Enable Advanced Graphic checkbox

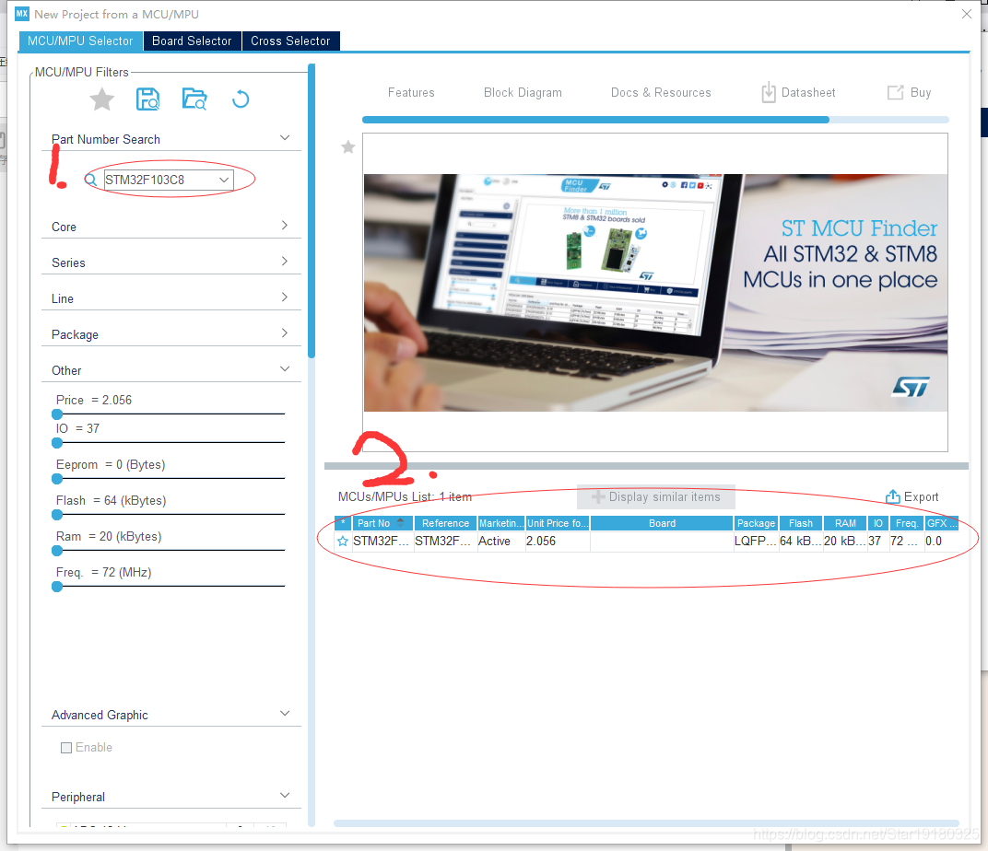pos(66,748)
